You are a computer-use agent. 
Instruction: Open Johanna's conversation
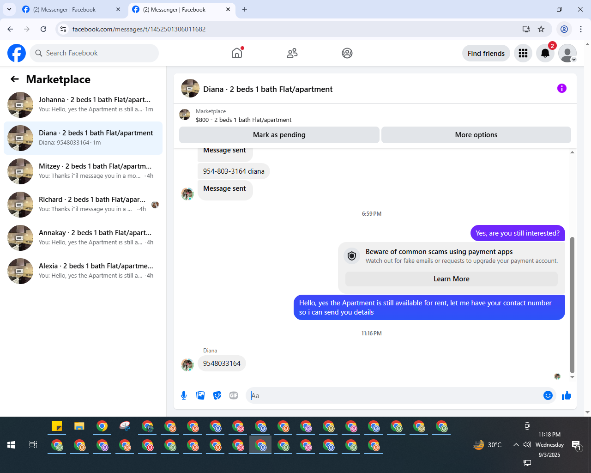pos(83,105)
